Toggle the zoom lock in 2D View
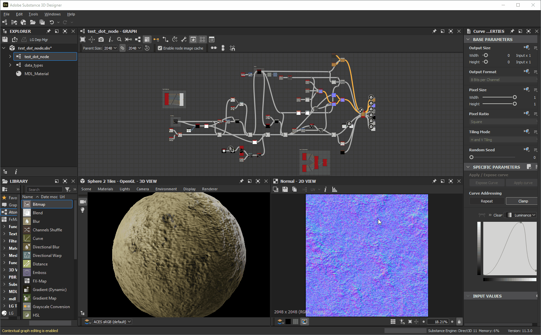 (459, 322)
